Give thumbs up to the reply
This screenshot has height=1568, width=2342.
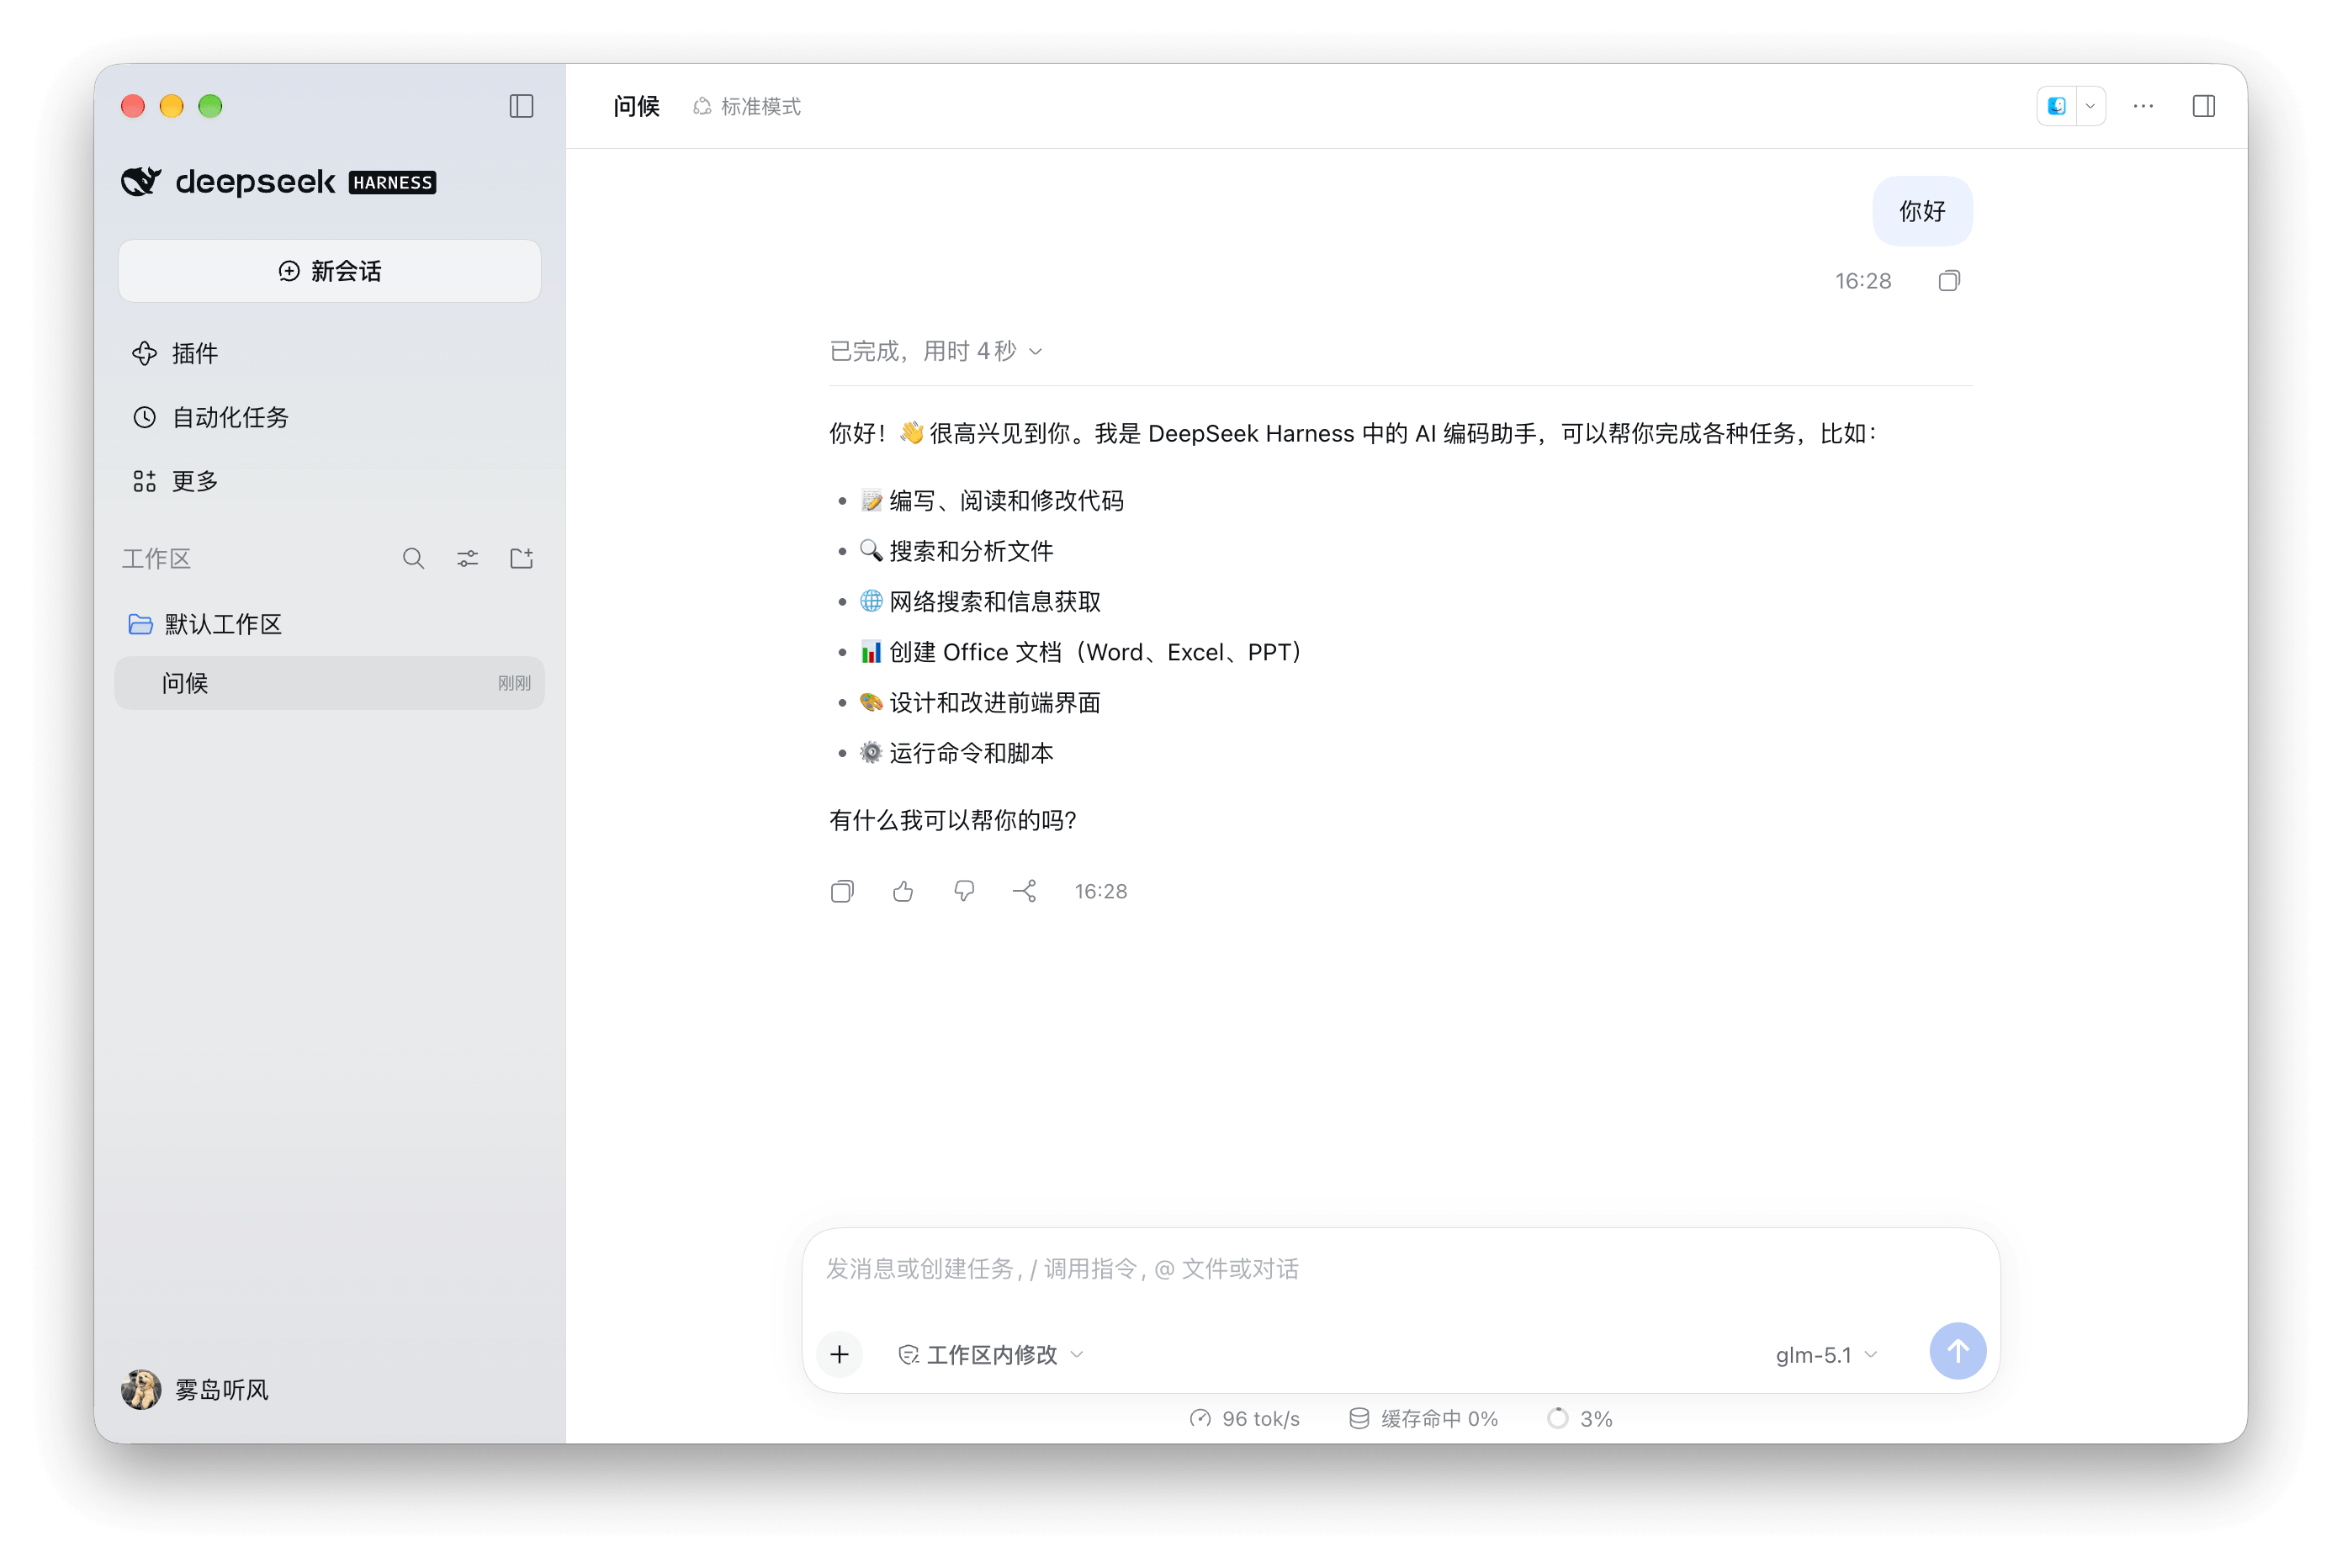click(x=903, y=891)
